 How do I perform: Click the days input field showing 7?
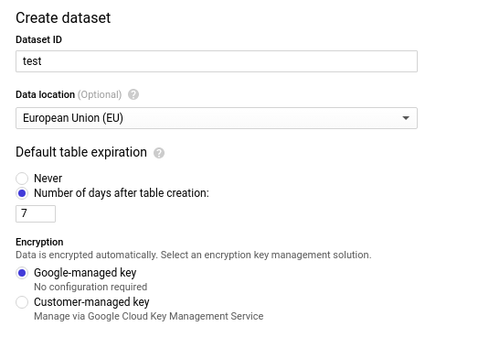point(36,213)
